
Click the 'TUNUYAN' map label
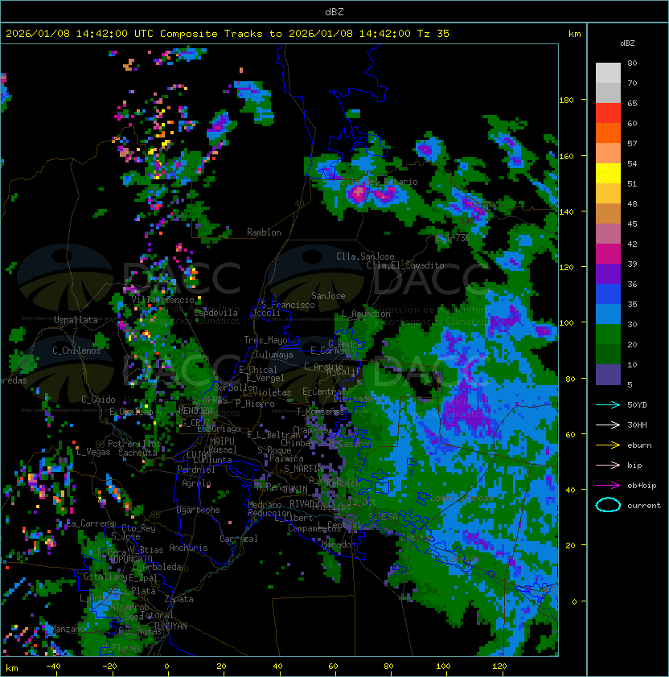point(170,626)
